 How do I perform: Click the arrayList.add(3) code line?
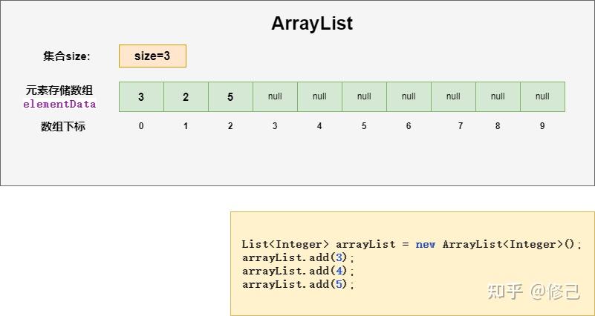(299, 257)
